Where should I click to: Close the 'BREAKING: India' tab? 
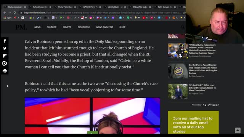pyautogui.click(x=150, y=7)
